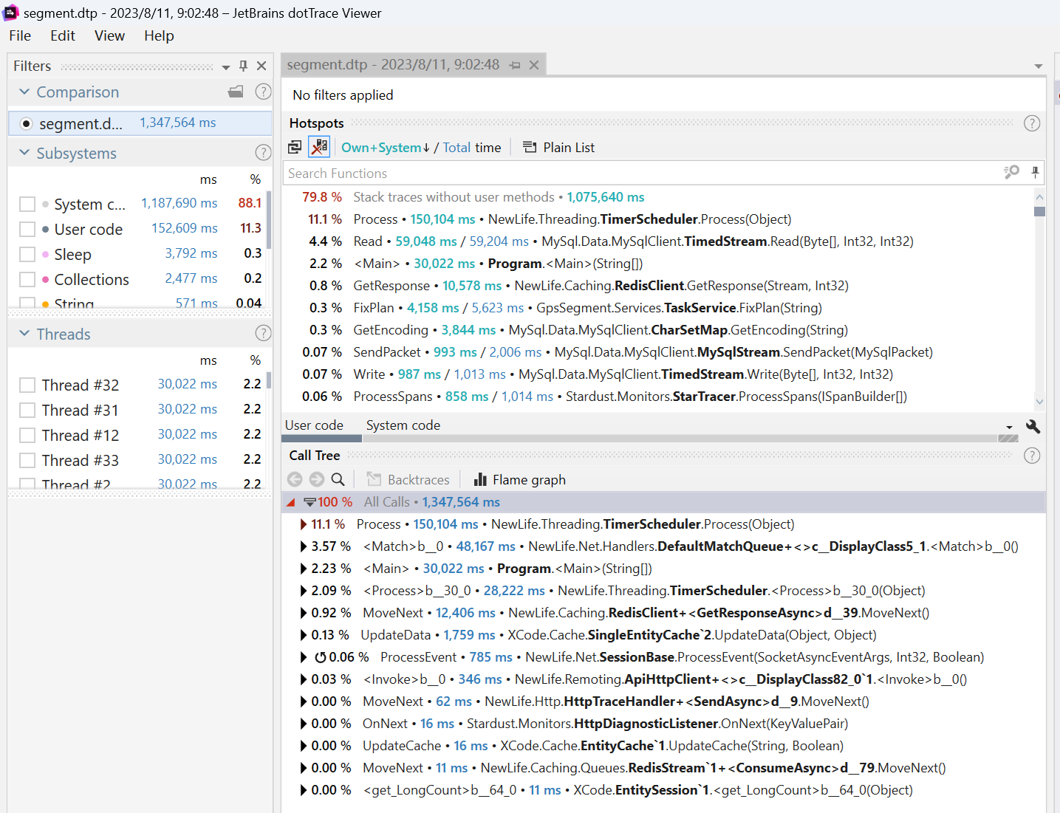Pin the Filters panel
Screen dimensions: 1060x813
click(x=244, y=66)
